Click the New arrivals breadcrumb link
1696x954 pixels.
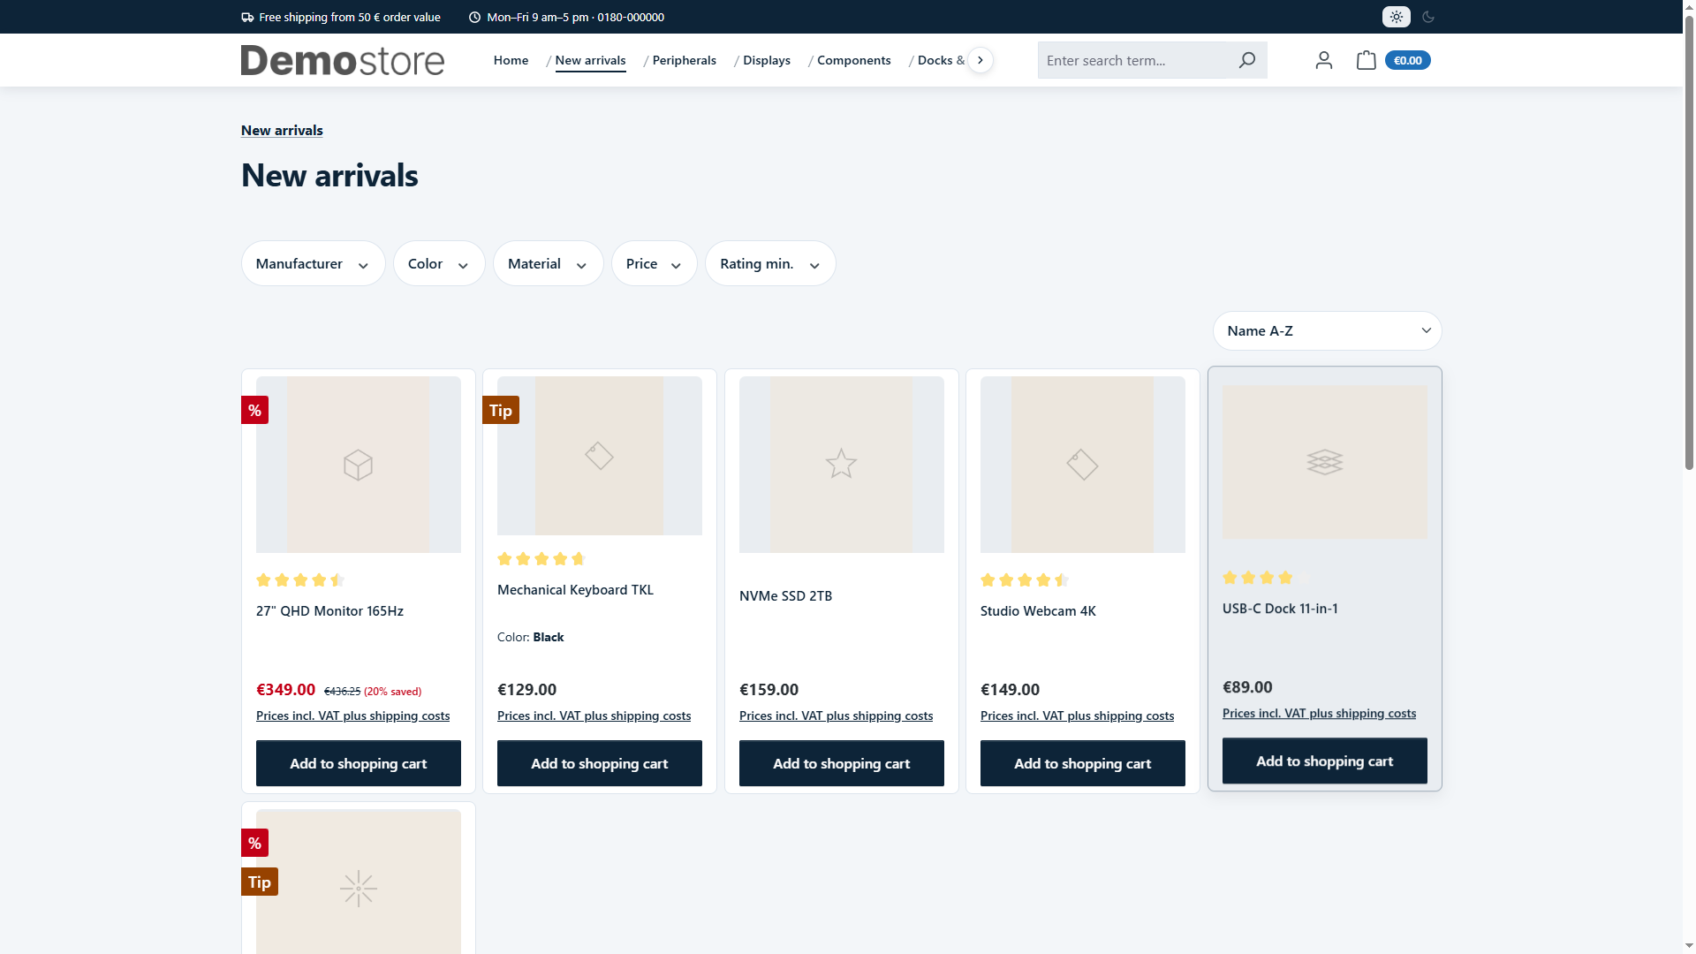pos(282,130)
